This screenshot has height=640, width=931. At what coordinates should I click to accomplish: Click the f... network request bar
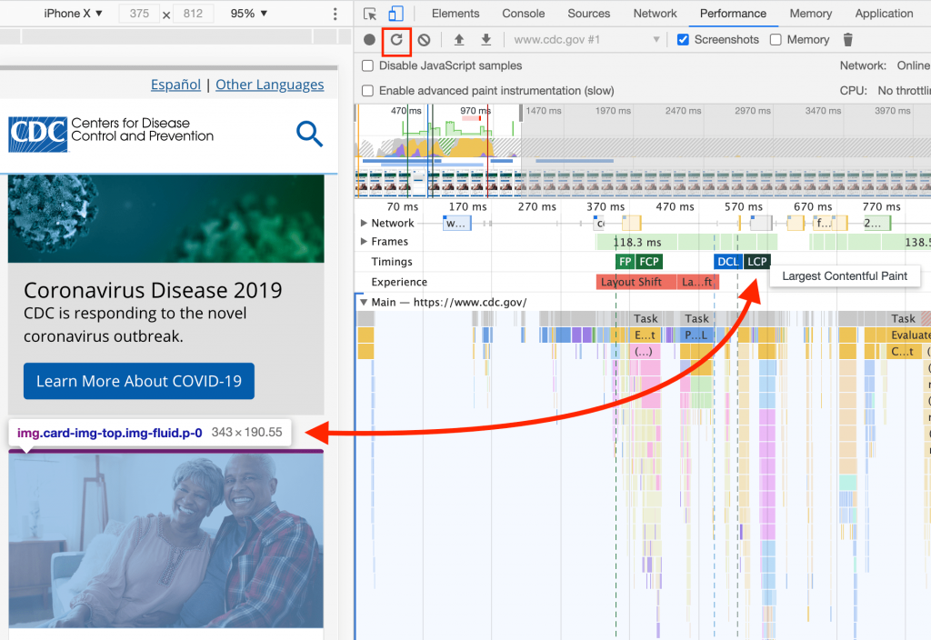(824, 224)
